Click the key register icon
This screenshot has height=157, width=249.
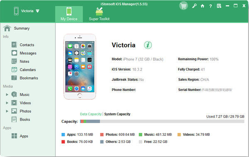click(x=194, y=6)
